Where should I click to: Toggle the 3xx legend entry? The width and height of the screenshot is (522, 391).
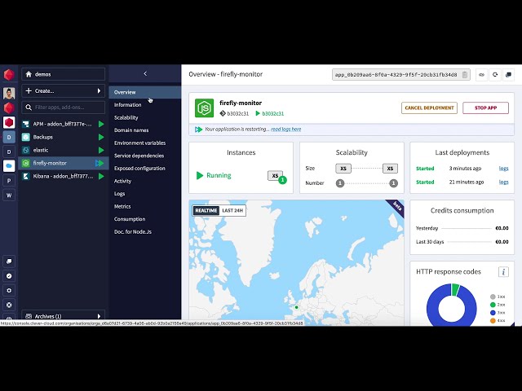[498, 313]
